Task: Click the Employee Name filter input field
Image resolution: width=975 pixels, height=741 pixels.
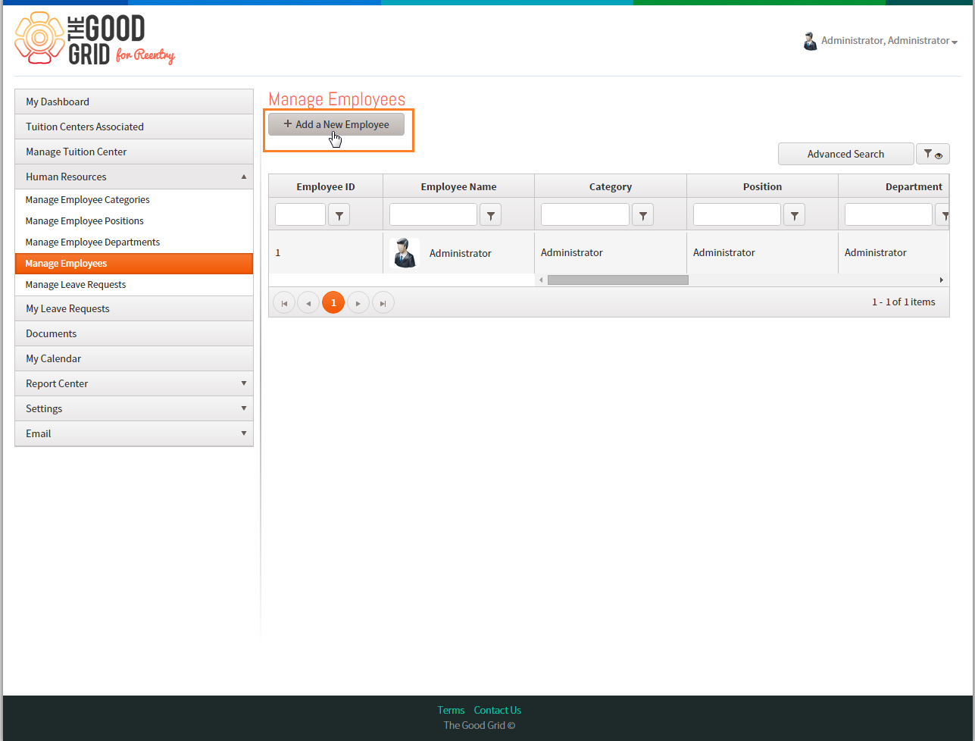Action: pyautogui.click(x=433, y=214)
